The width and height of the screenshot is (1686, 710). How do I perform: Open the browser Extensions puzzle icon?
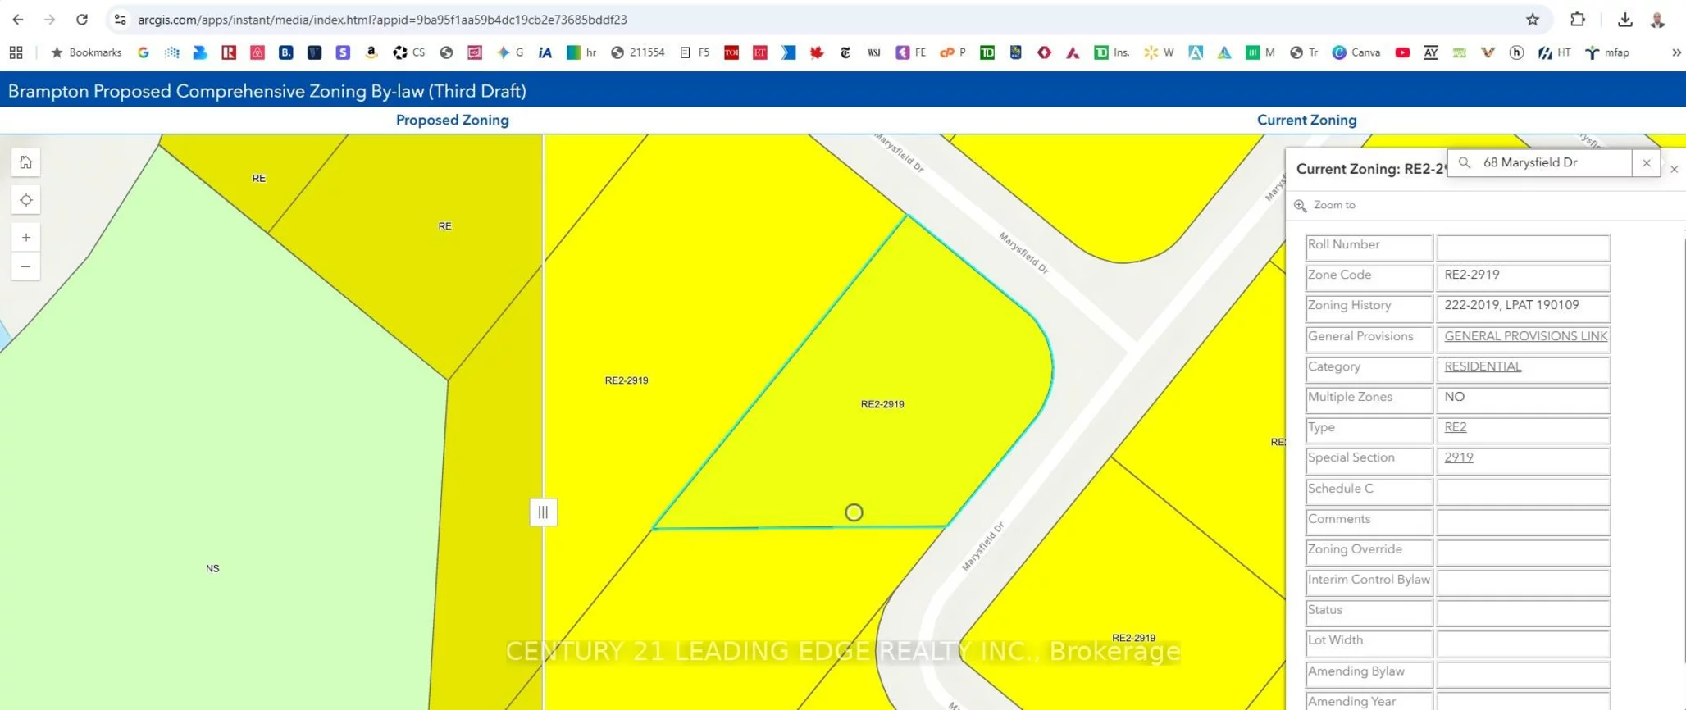(1577, 20)
